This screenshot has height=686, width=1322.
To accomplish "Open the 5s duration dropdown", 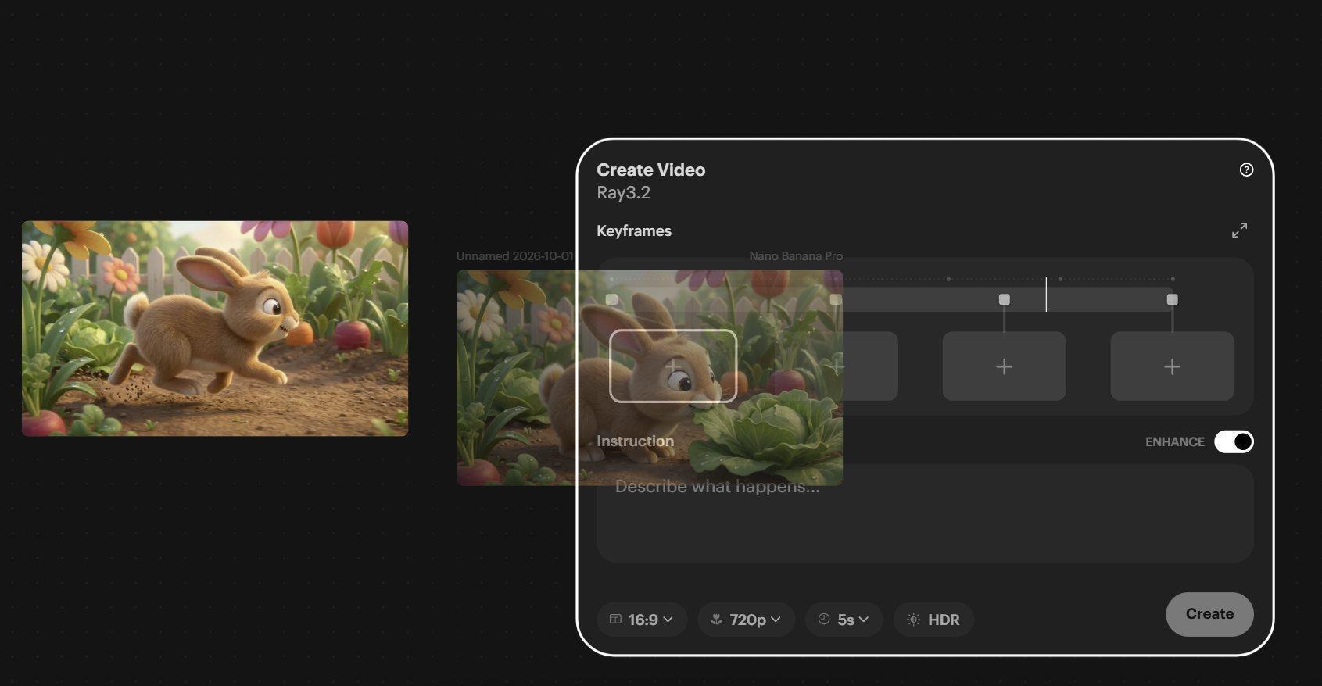I will pos(844,620).
